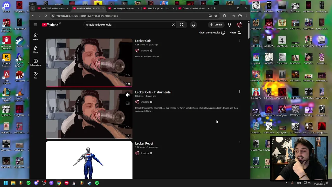Click the install/cast icon in address bar
The image size is (332, 187).
[210, 16]
